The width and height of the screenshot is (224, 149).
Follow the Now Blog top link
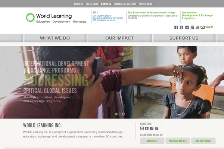(106, 4)
